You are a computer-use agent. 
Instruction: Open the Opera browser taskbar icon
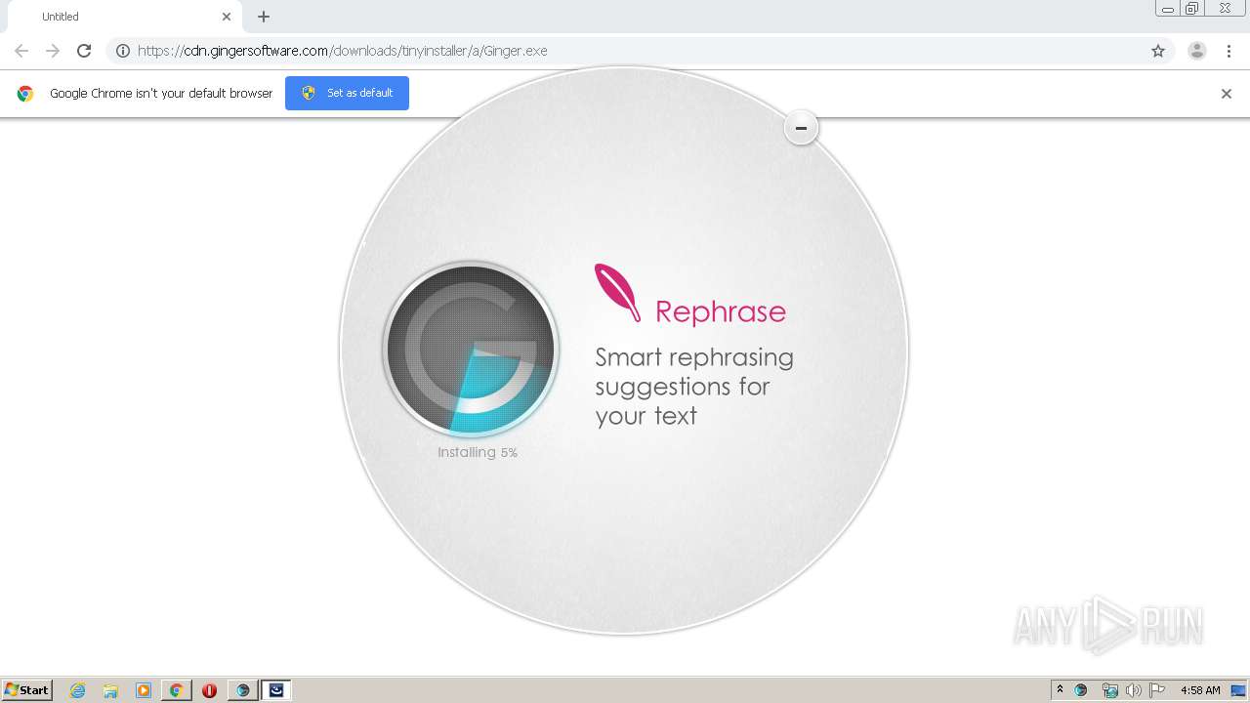209,690
